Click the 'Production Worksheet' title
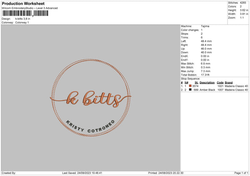Image resolution: width=250 pixels, height=176 pixels. tap(23, 3)
